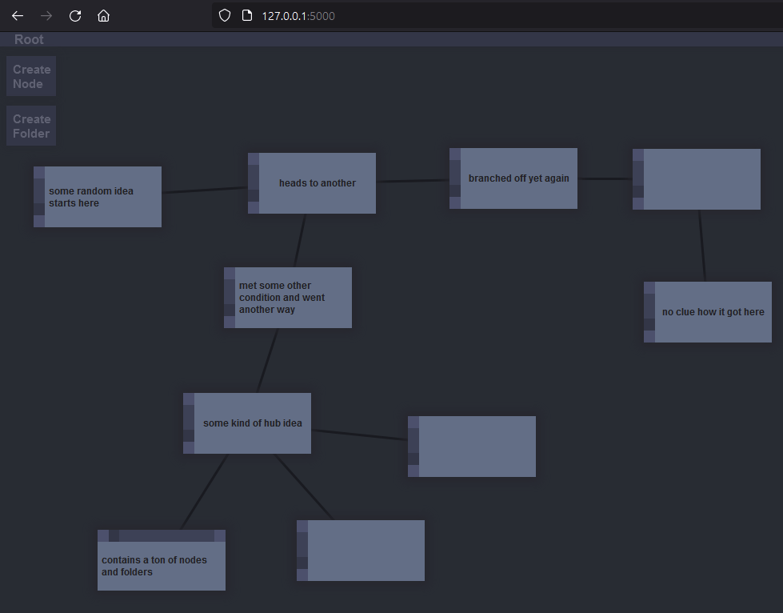783x613 pixels.
Task: Click bottom handle square of 'some kind of hub idea' node
Action: (189, 448)
